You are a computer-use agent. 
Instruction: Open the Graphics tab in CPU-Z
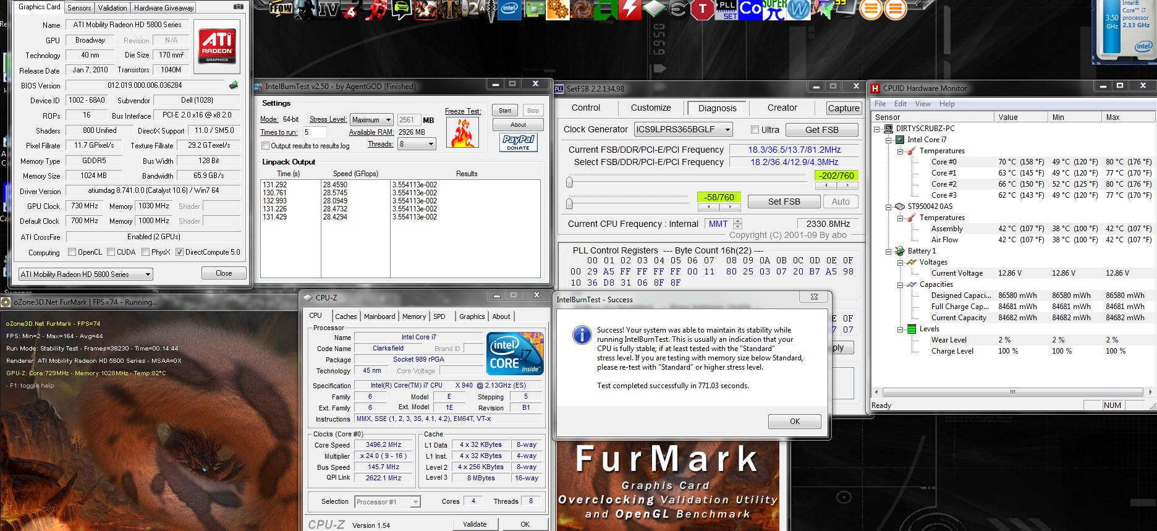click(x=472, y=316)
